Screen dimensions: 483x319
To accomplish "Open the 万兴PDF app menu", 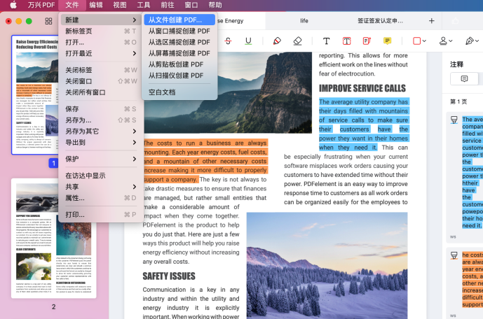I will [41, 5].
